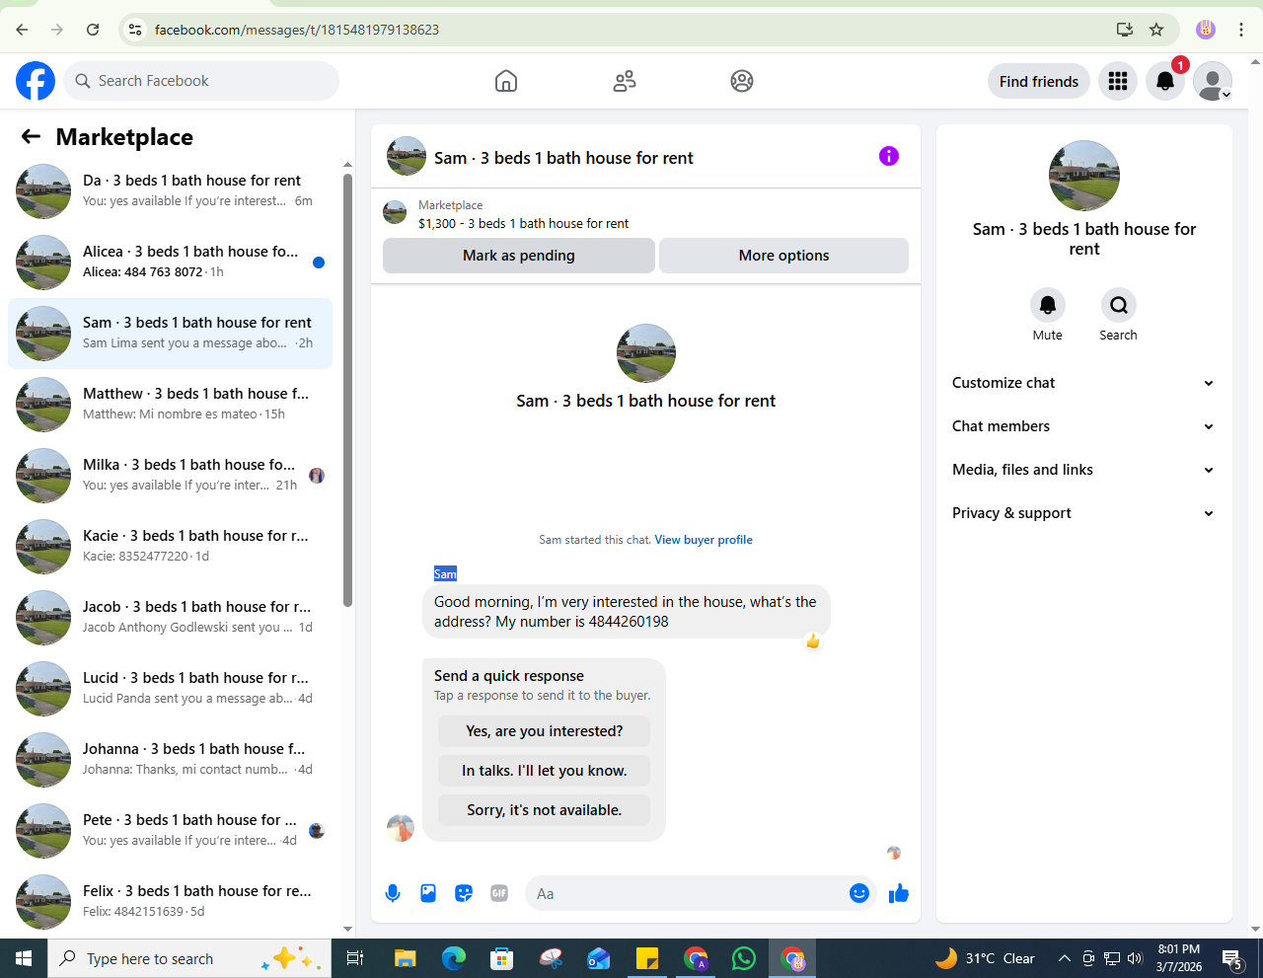Open the Johanna conversation in list

(171, 760)
